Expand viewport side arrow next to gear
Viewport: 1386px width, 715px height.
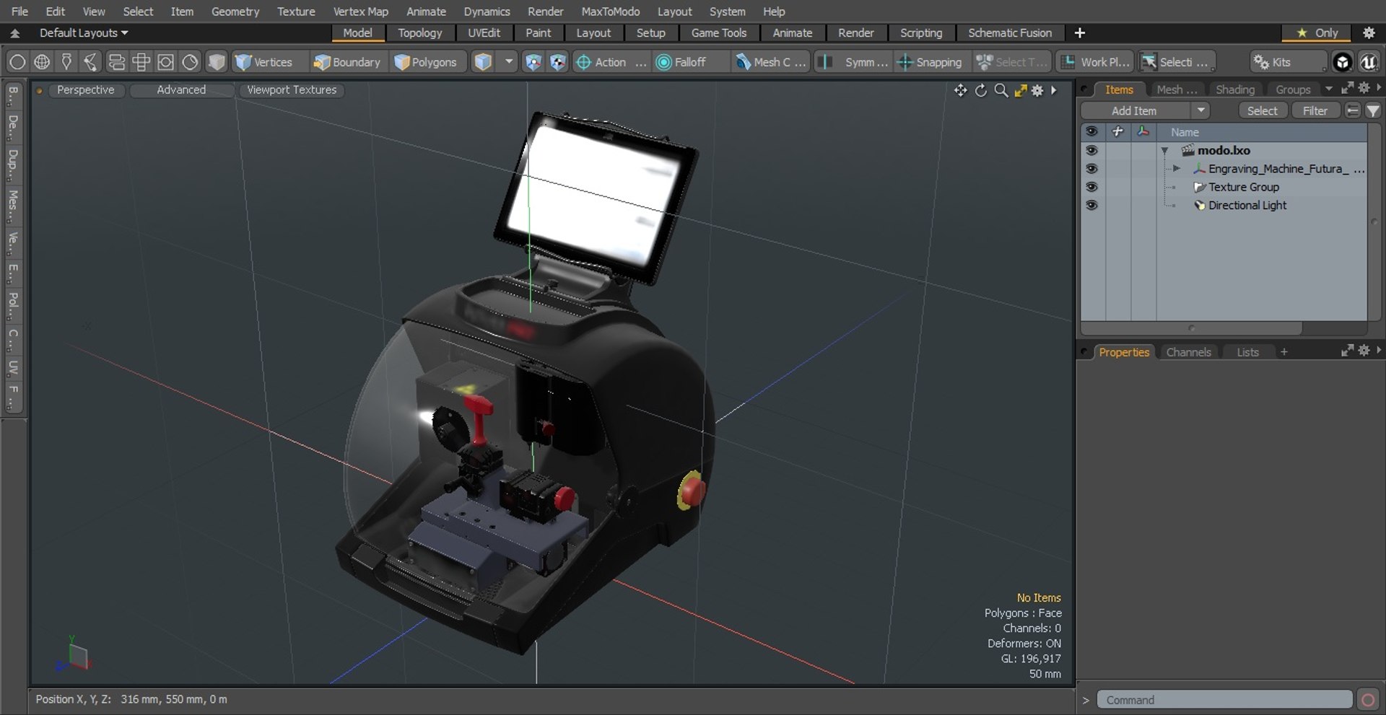pyautogui.click(x=1054, y=90)
